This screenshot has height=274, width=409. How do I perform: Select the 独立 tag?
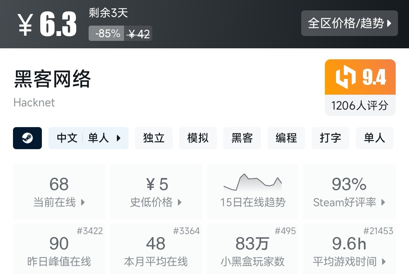[154, 138]
